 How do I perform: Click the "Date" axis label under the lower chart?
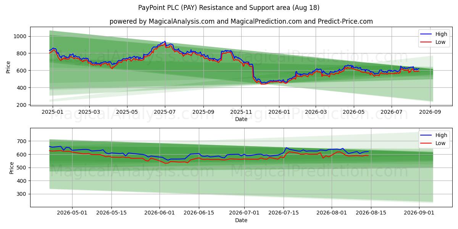(x=241, y=221)
